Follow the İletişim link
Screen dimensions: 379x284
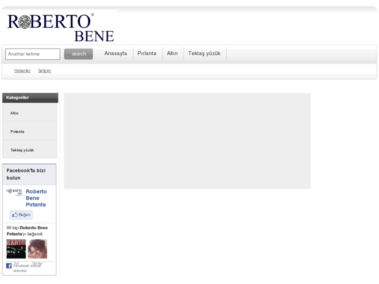click(x=44, y=70)
